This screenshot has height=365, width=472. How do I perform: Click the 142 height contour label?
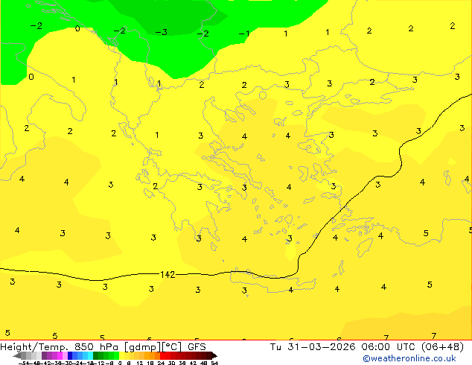pyautogui.click(x=168, y=274)
